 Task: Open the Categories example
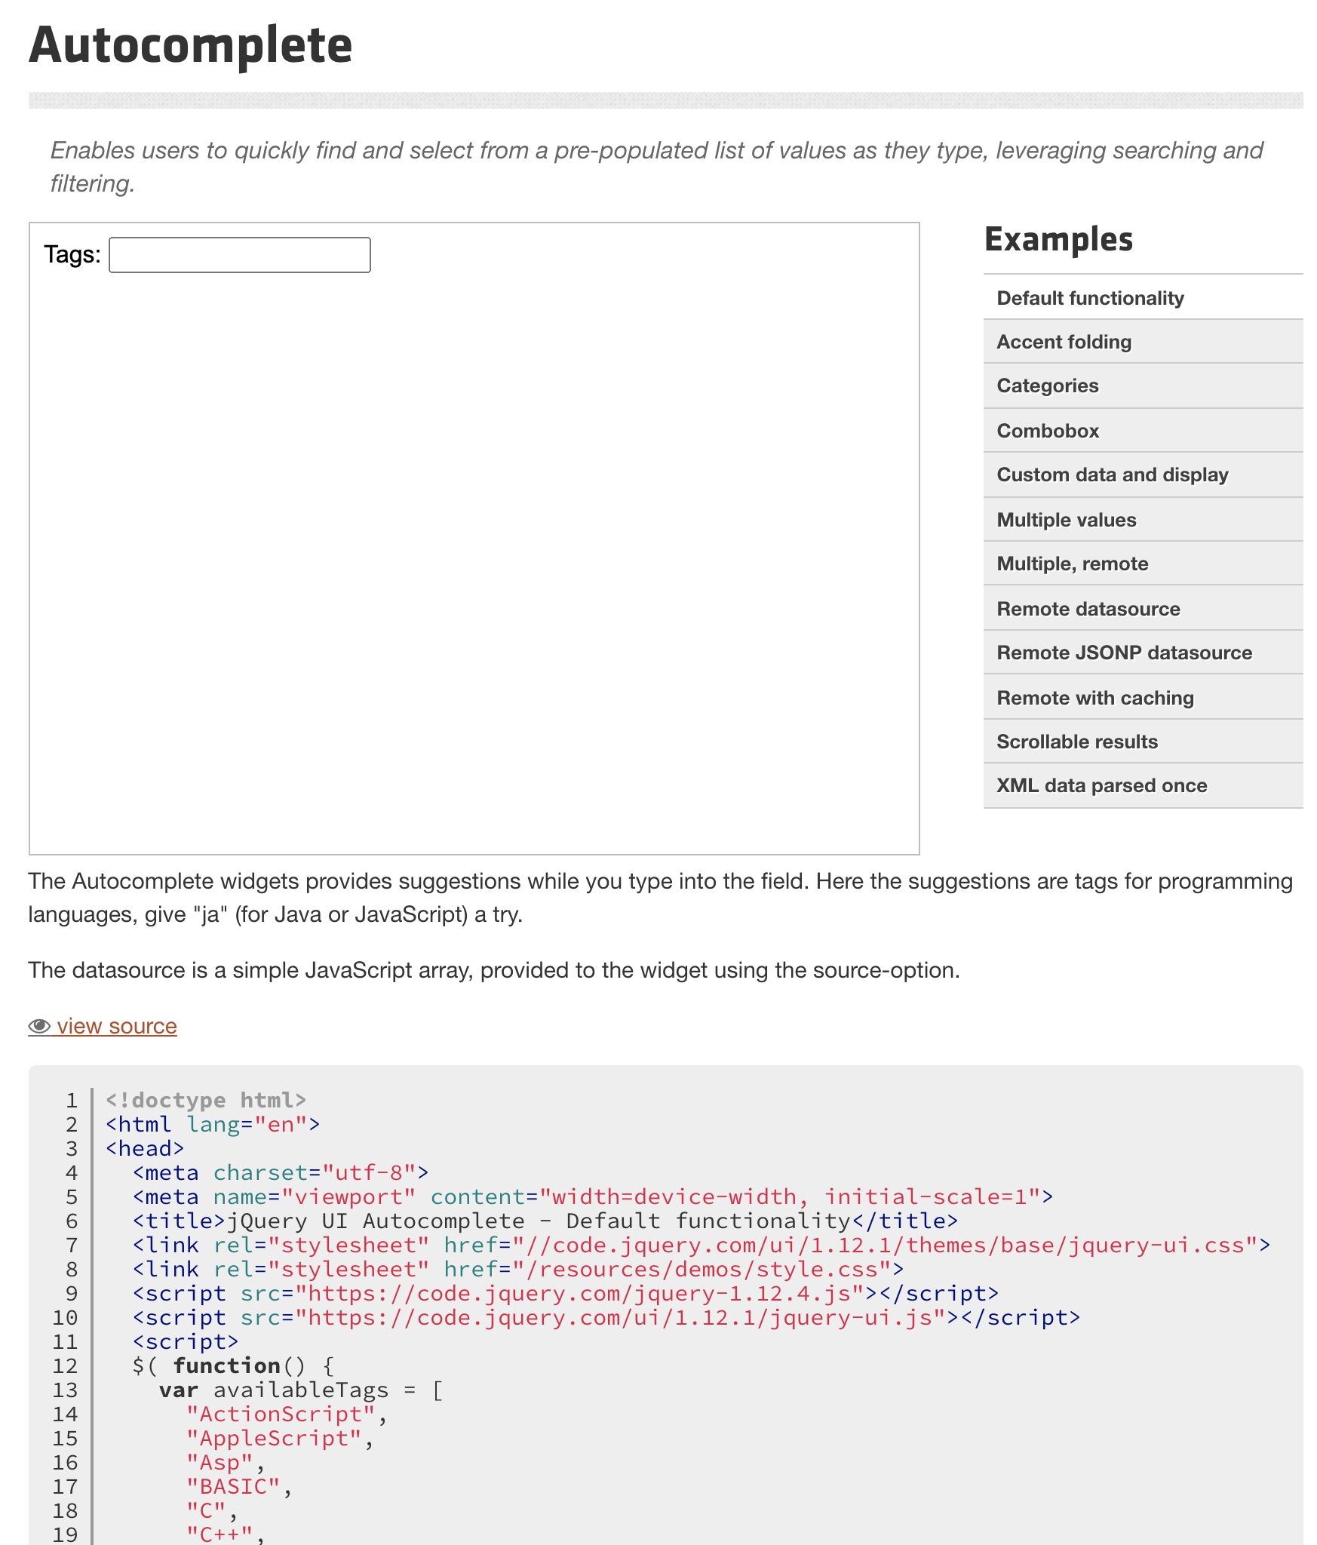[1144, 385]
